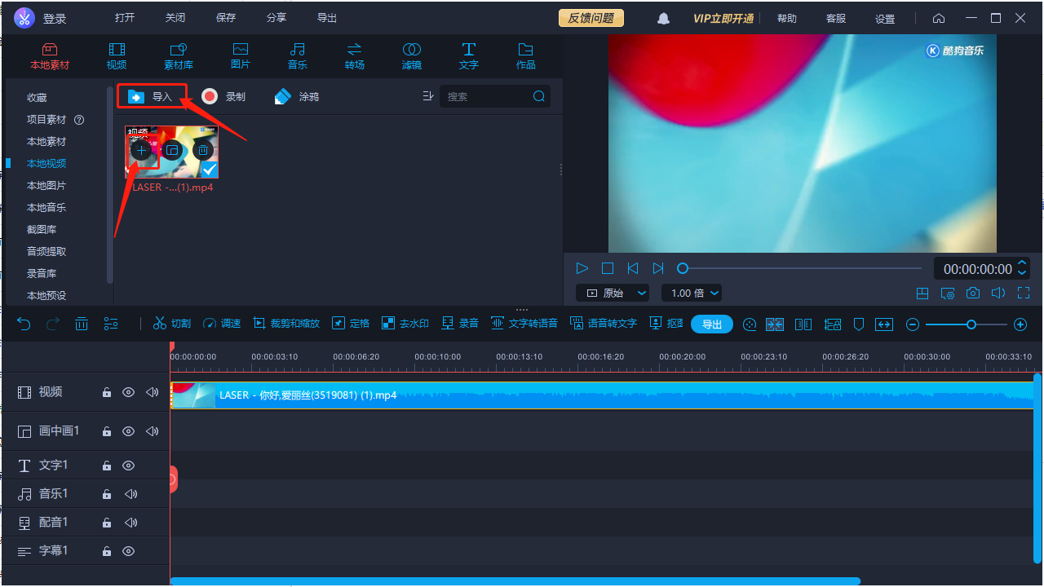Click the play button in preview
This screenshot has width=1044, height=587.
[x=582, y=268]
